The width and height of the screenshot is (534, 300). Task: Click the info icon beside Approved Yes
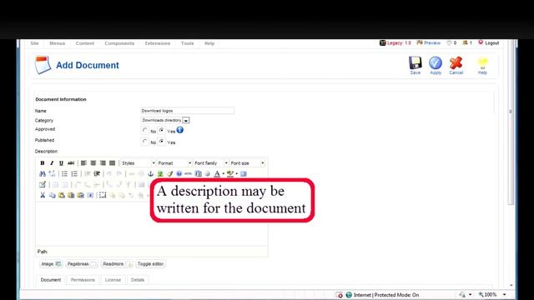pyautogui.click(x=180, y=130)
